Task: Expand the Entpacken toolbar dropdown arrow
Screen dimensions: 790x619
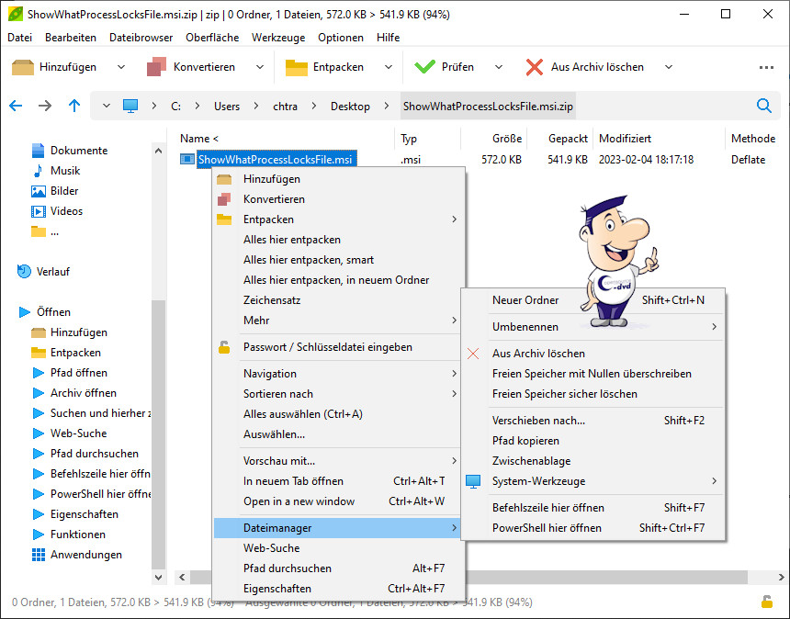Action: (388, 67)
